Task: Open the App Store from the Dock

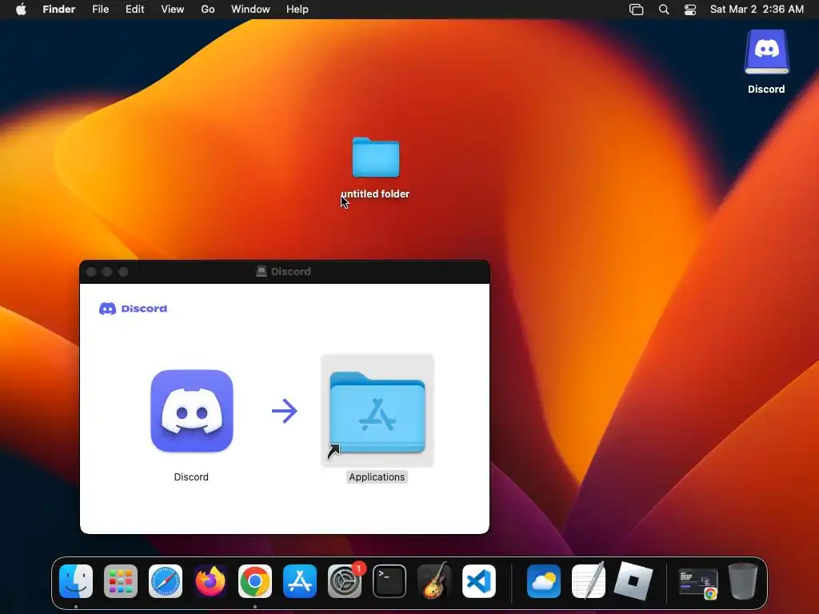Action: [x=300, y=581]
